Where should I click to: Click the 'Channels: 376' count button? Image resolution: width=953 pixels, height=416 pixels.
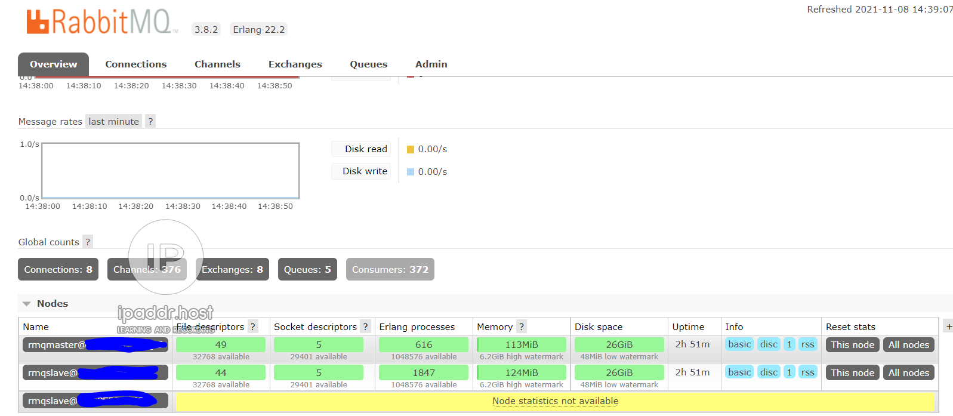147,269
